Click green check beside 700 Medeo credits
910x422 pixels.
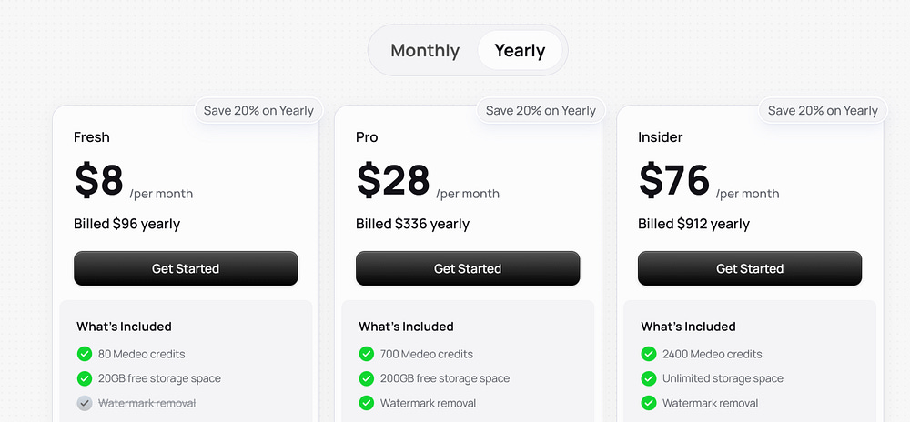pos(367,354)
